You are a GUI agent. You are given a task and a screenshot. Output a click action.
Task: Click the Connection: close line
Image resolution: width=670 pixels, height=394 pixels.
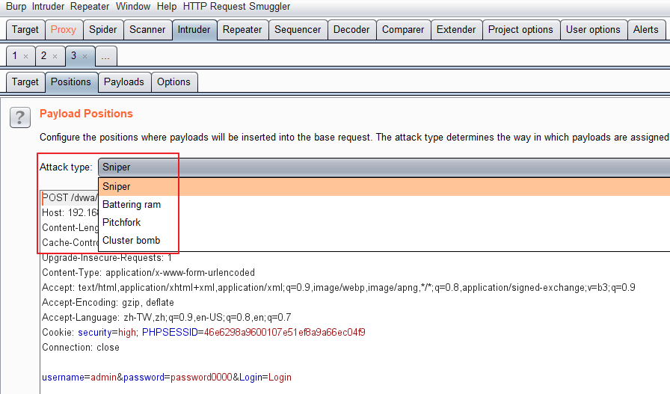point(80,348)
